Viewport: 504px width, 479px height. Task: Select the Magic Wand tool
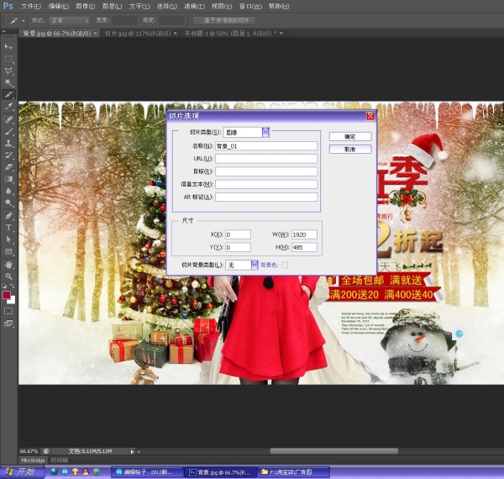click(9, 82)
